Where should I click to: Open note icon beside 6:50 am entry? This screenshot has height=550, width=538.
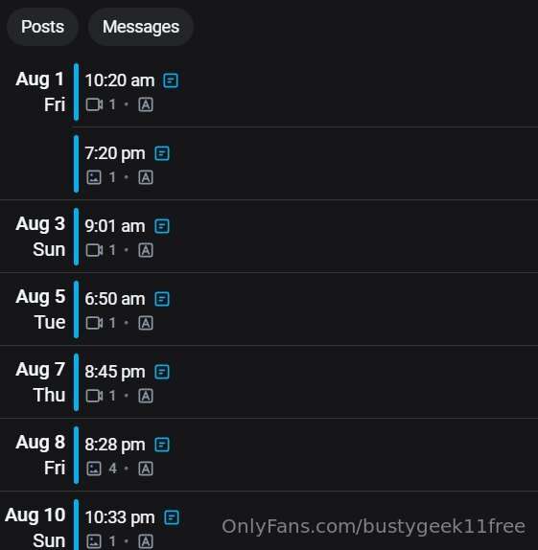[x=162, y=299]
